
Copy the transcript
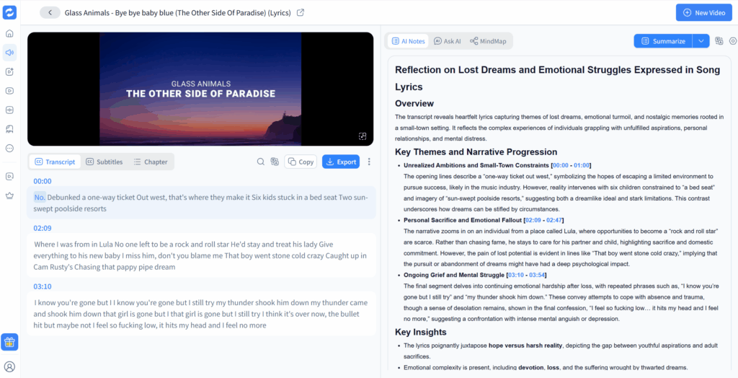coord(301,162)
